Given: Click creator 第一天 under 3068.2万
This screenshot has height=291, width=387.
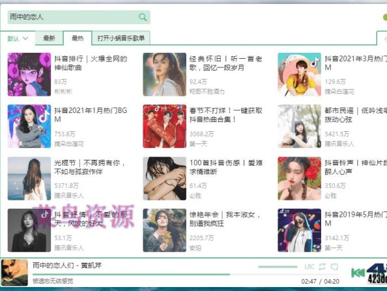Looking at the screenshot, I should click(198, 144).
